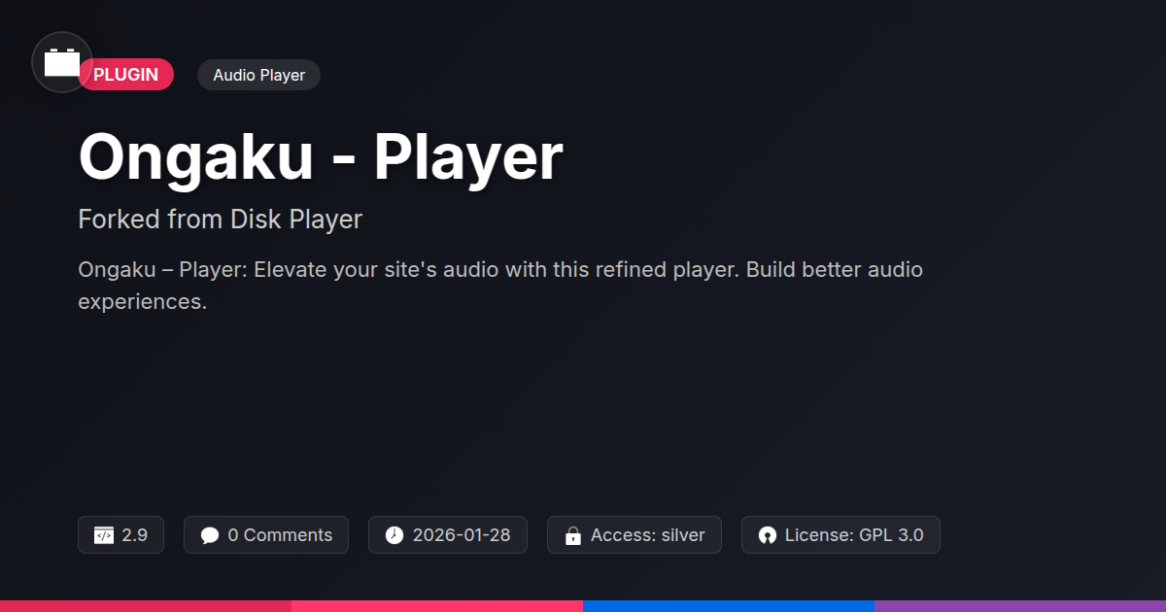Click the version 2.9 chip
1166x612 pixels.
(x=120, y=535)
